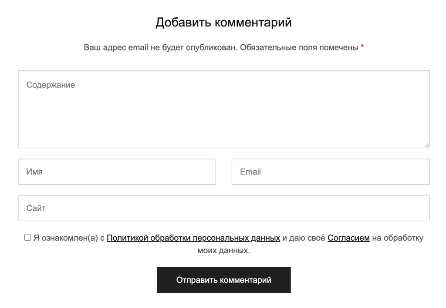Image resolution: width=446 pixels, height=308 pixels.
Task: Click the Отправить комментарий submit button
Action: coord(223,280)
